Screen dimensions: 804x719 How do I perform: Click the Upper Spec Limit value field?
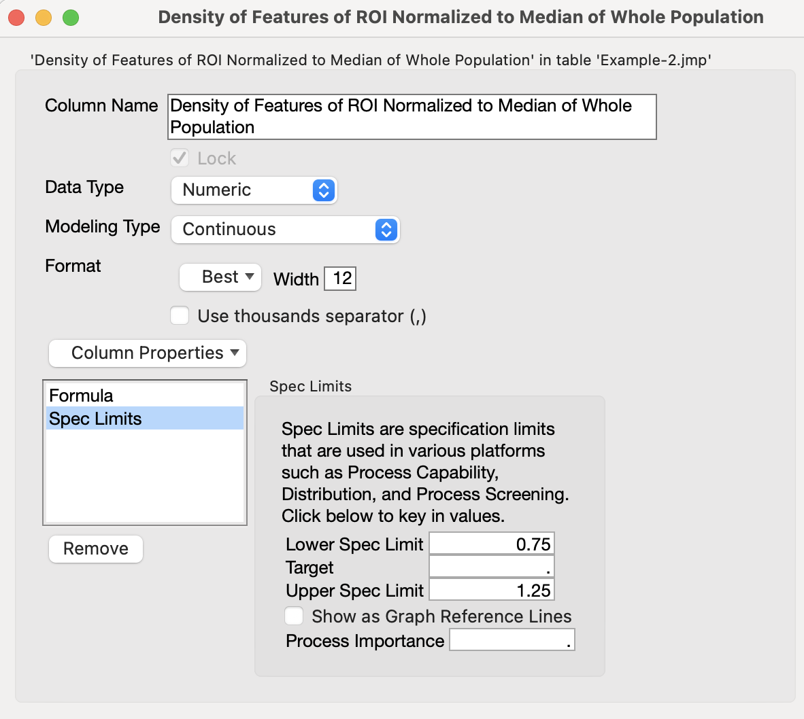491,589
